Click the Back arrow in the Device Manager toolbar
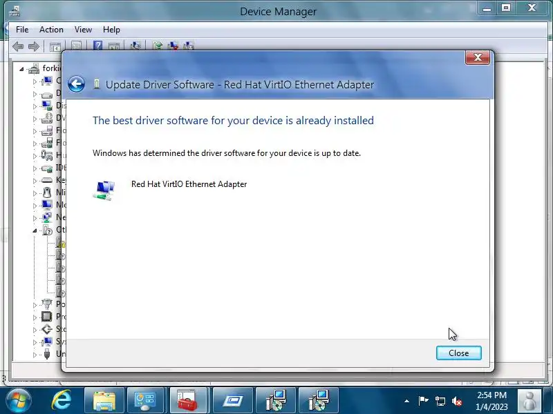Image resolution: width=553 pixels, height=414 pixels. [x=18, y=46]
